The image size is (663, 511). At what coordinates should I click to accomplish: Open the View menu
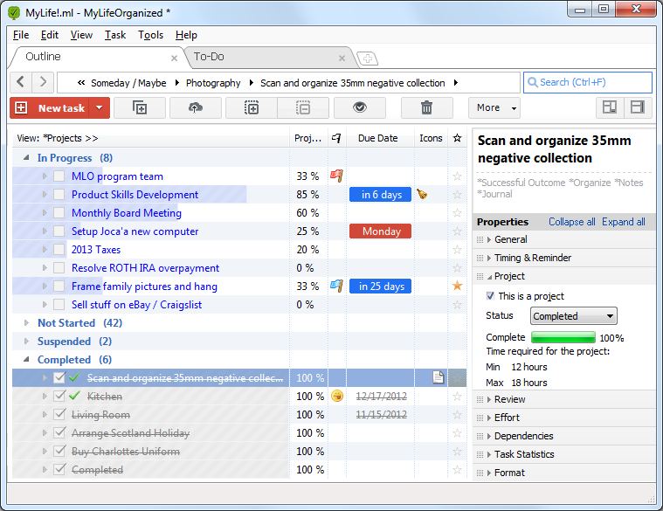coord(81,35)
